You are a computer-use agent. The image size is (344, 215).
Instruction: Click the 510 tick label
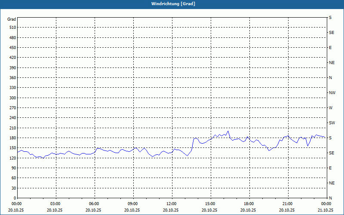point(13,28)
